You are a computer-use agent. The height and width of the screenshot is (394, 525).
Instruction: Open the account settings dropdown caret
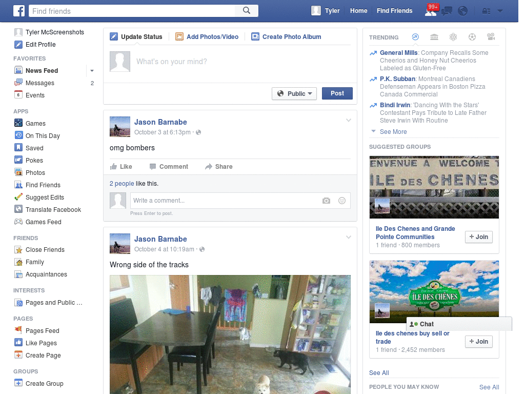(x=500, y=11)
